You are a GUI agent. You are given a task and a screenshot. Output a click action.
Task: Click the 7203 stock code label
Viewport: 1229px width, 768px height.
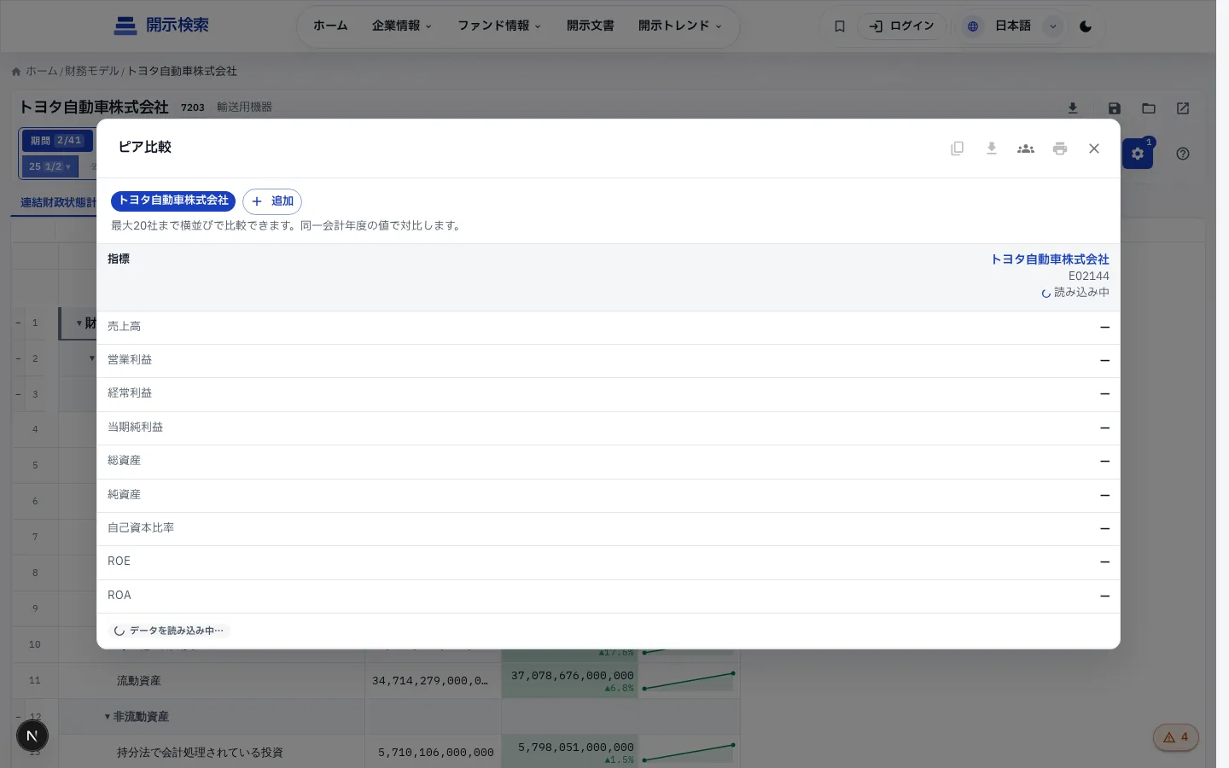193,108
